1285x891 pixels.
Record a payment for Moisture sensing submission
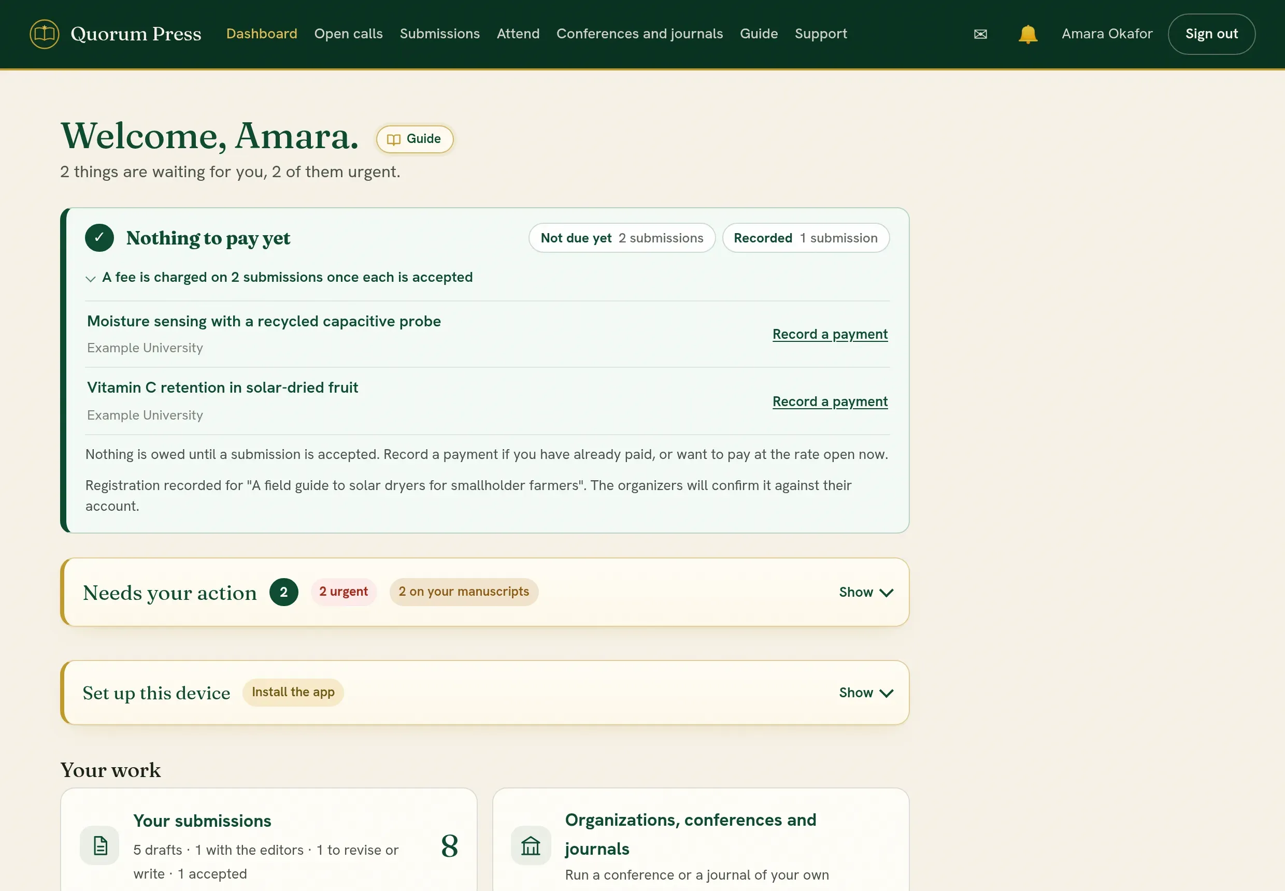click(830, 335)
